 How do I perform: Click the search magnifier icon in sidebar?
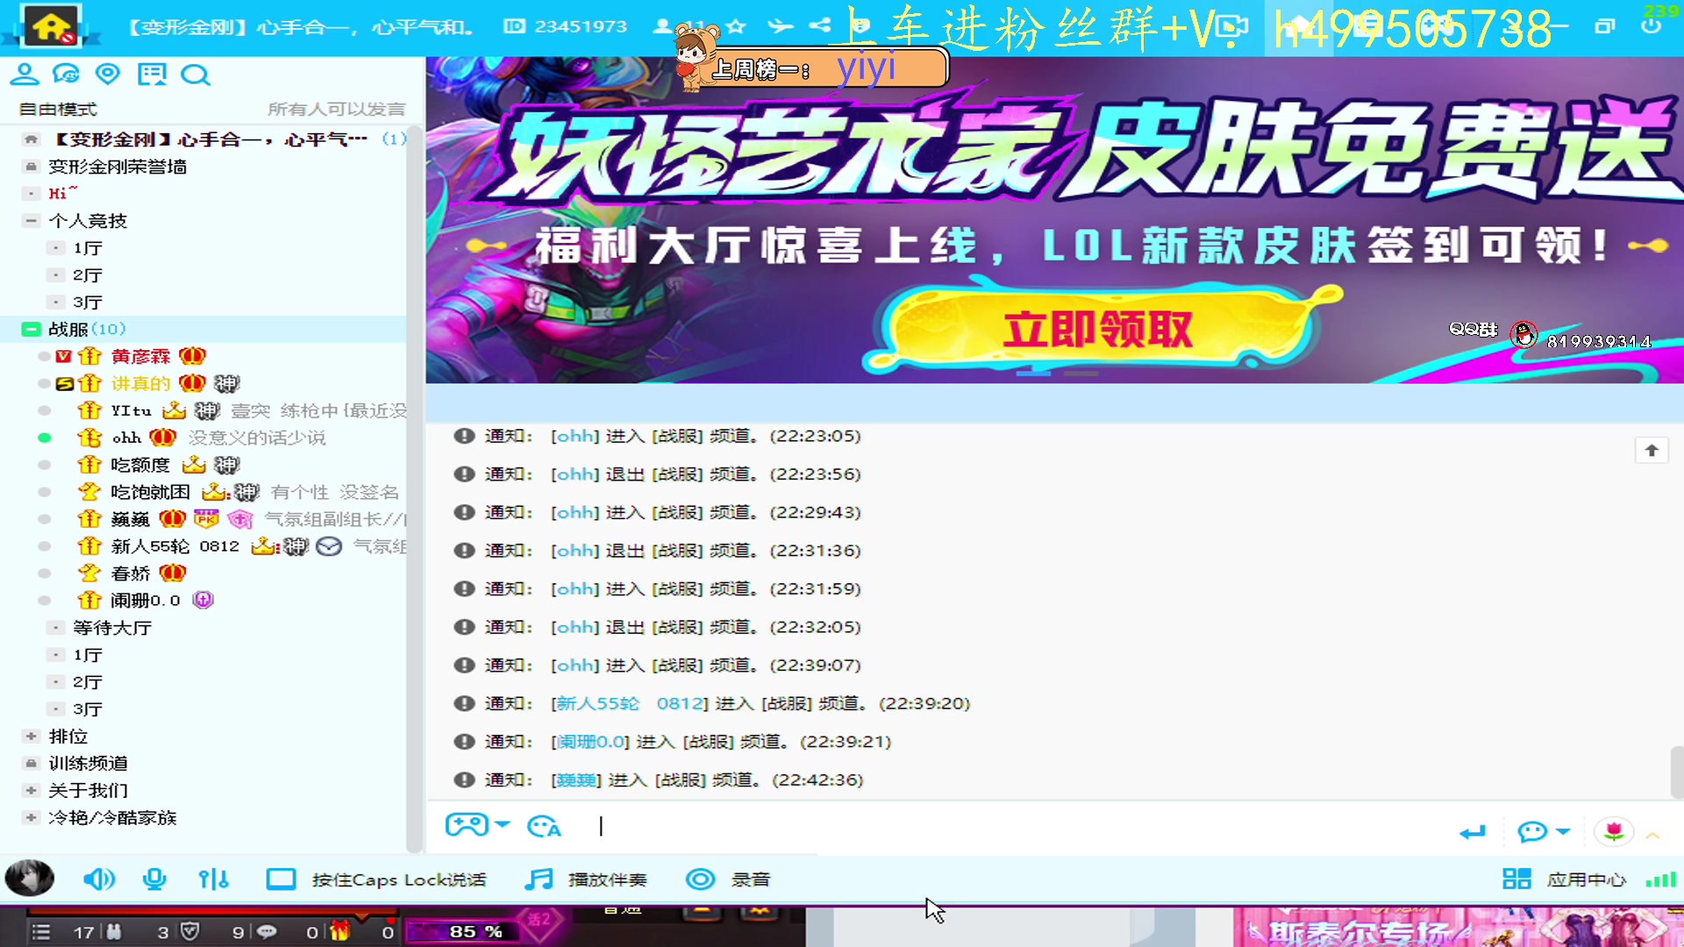pos(195,75)
